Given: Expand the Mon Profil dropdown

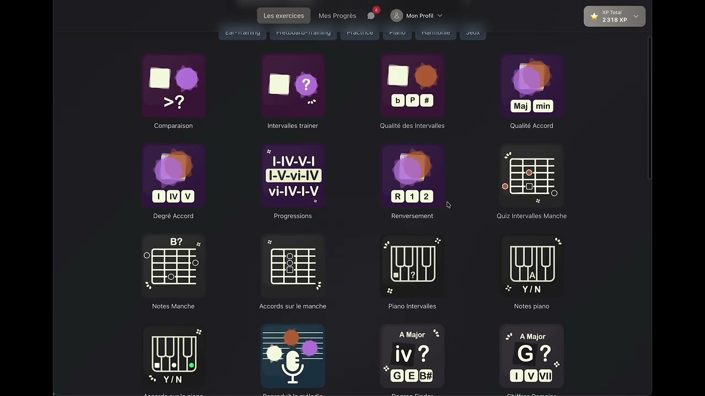Looking at the screenshot, I should point(416,16).
